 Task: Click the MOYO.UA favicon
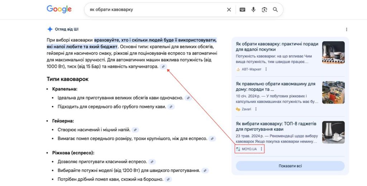coord(238,149)
